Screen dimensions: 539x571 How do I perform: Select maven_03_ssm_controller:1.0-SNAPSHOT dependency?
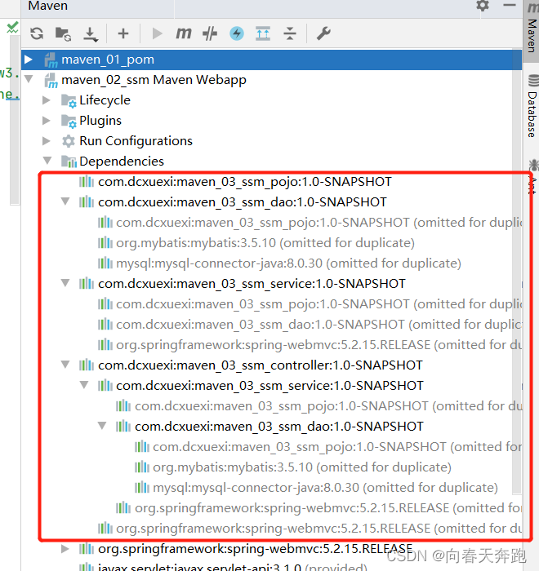(260, 365)
